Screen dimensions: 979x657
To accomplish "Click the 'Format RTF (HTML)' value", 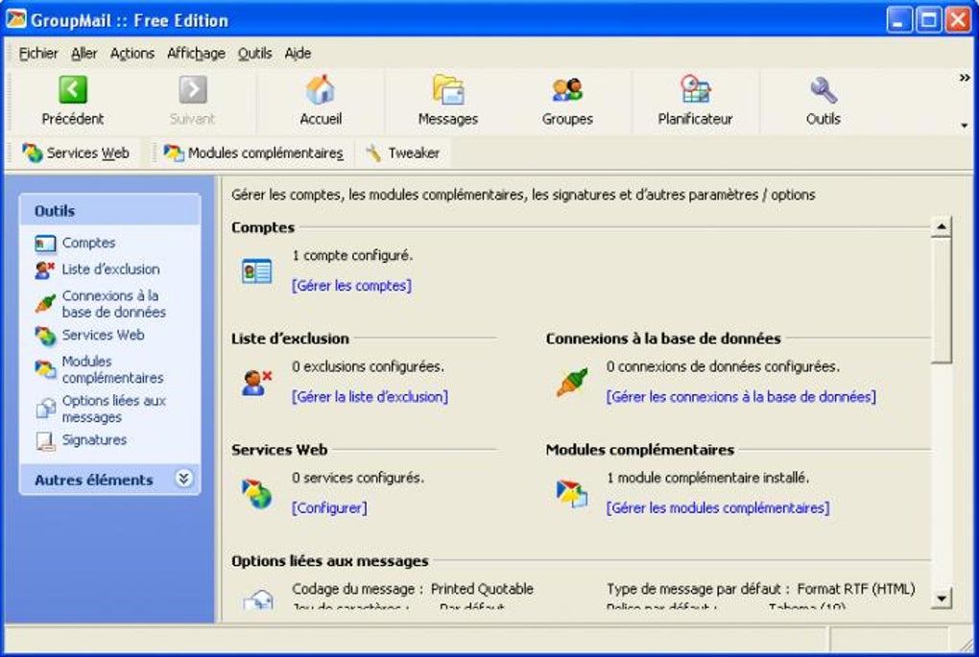I will tap(856, 589).
